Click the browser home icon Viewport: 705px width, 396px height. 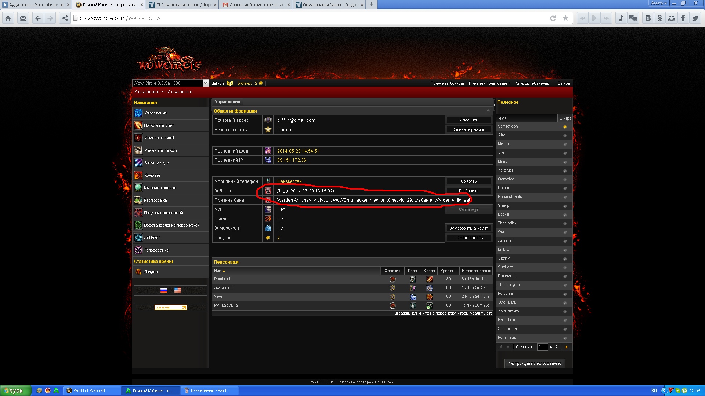click(x=8, y=18)
